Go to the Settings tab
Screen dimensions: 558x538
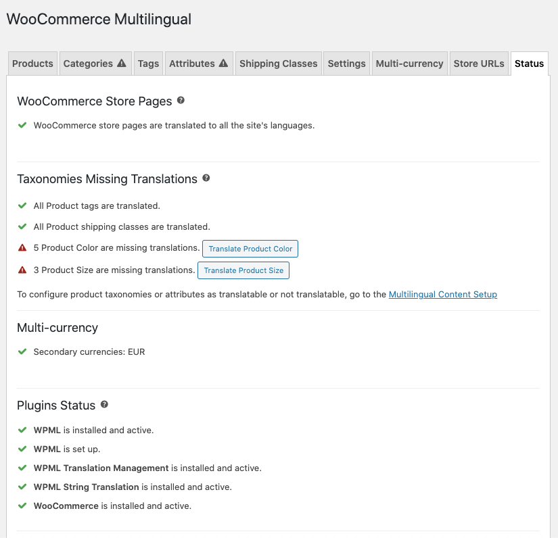(x=346, y=64)
